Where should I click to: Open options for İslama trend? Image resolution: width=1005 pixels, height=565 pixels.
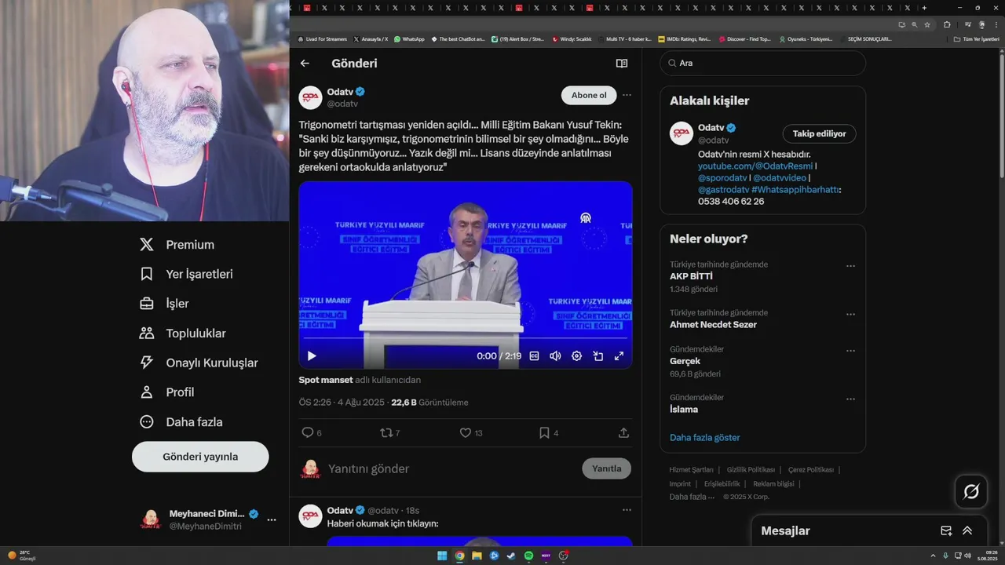[x=850, y=399]
